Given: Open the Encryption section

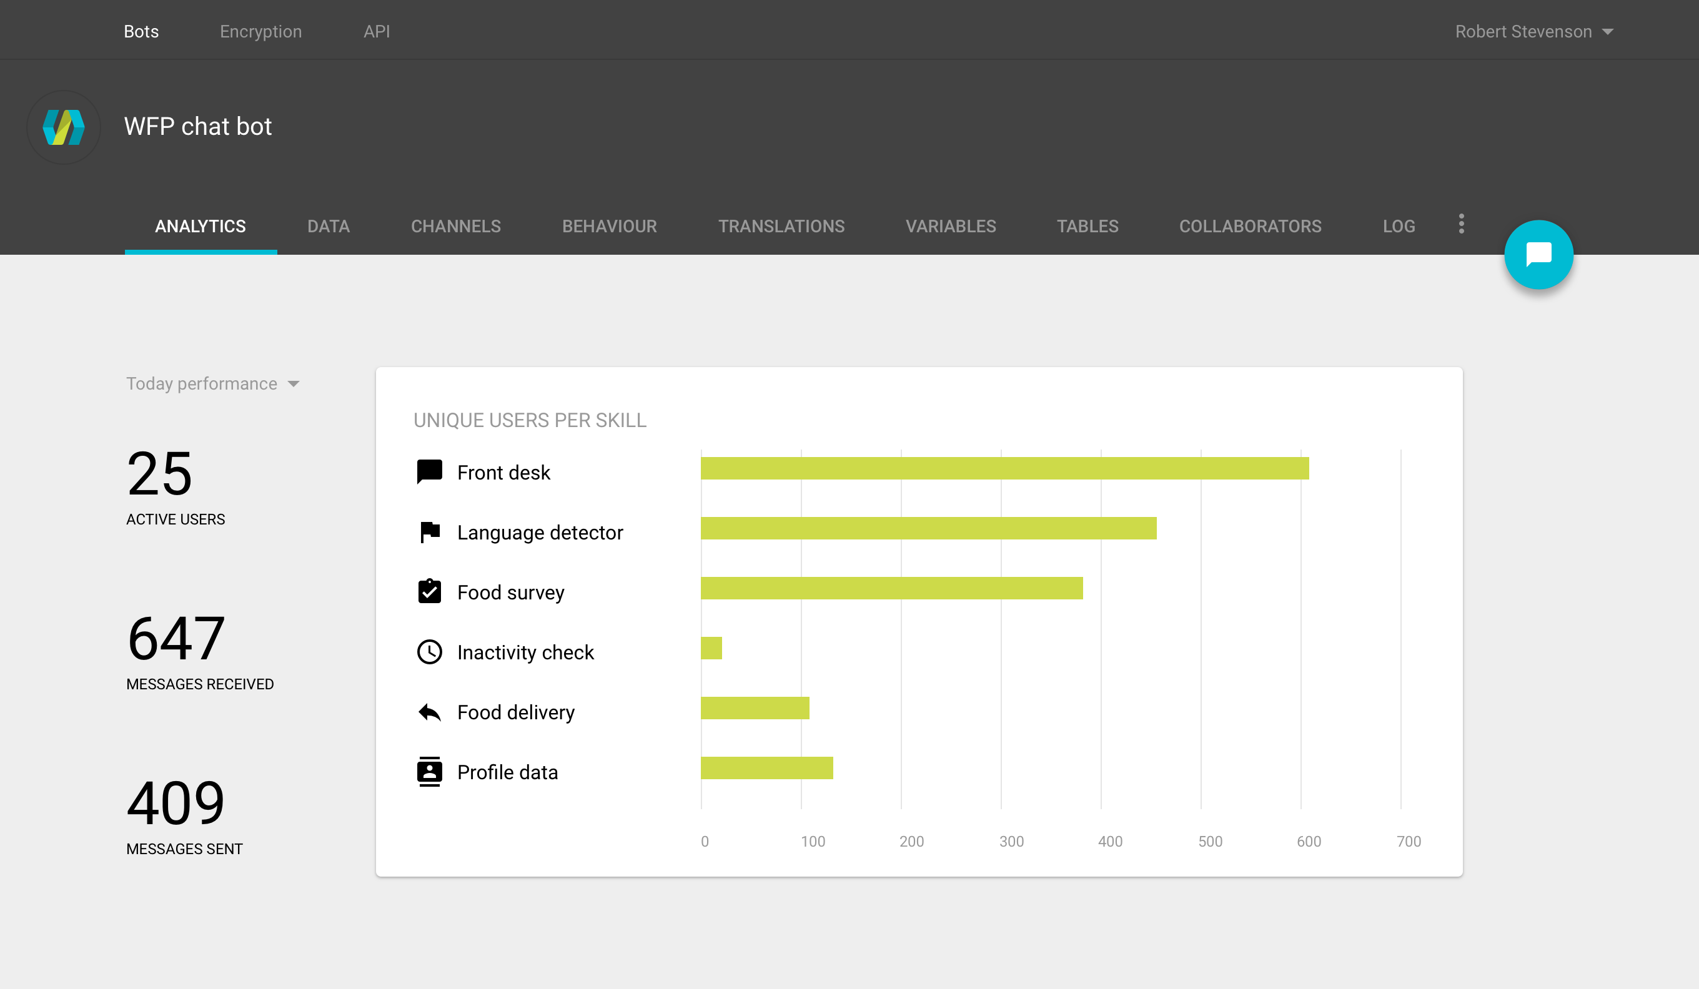Looking at the screenshot, I should [x=260, y=32].
